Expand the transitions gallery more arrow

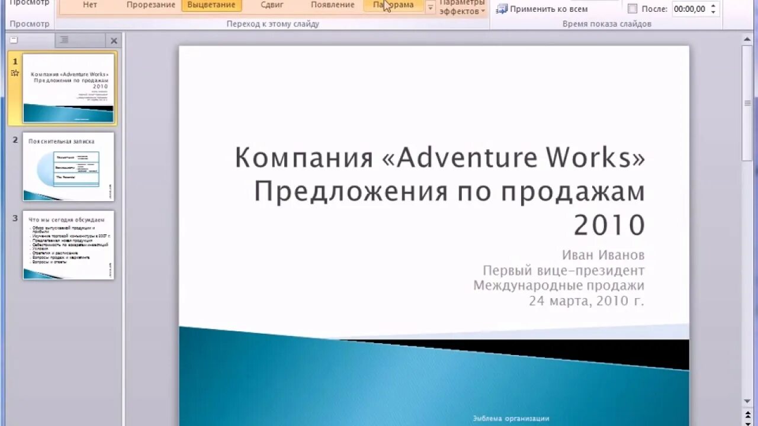[x=431, y=7]
